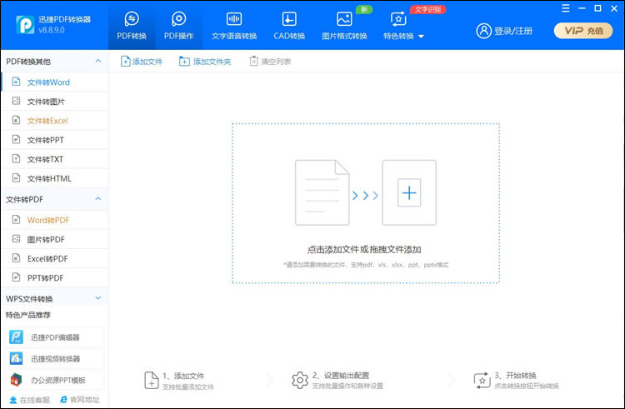625x409 pixels.
Task: Select 文件转PPT in the sidebar
Action: click(x=55, y=140)
